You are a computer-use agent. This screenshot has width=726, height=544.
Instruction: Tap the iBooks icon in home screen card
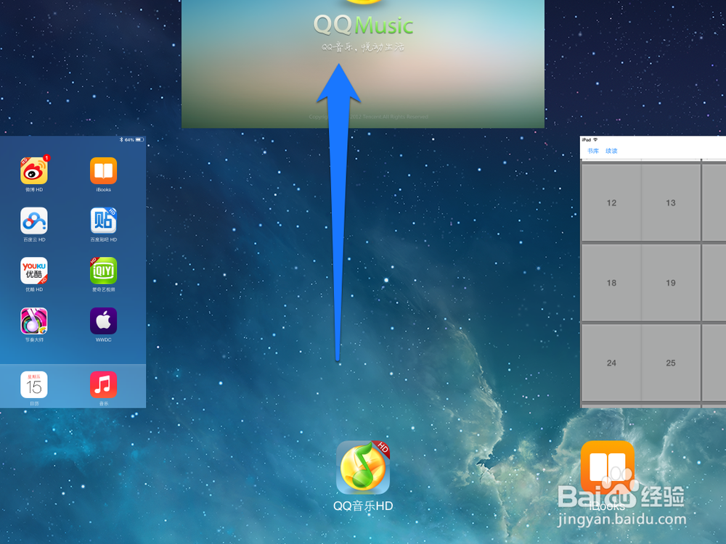[x=103, y=170]
